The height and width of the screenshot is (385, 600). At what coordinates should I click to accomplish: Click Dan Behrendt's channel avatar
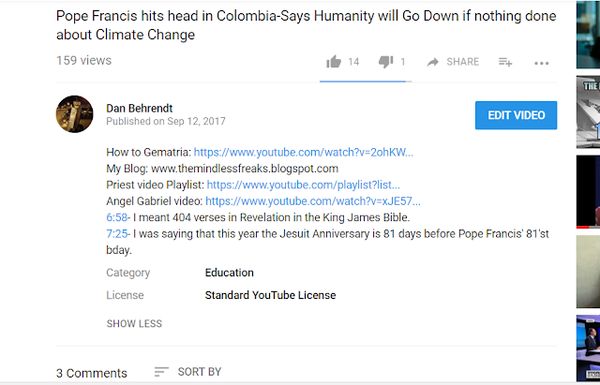tap(75, 114)
